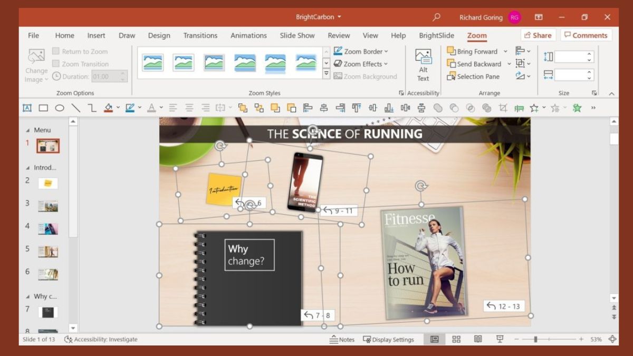This screenshot has height=356, width=633.
Task: Open the BrightSlide ribbon tab
Action: 436,35
